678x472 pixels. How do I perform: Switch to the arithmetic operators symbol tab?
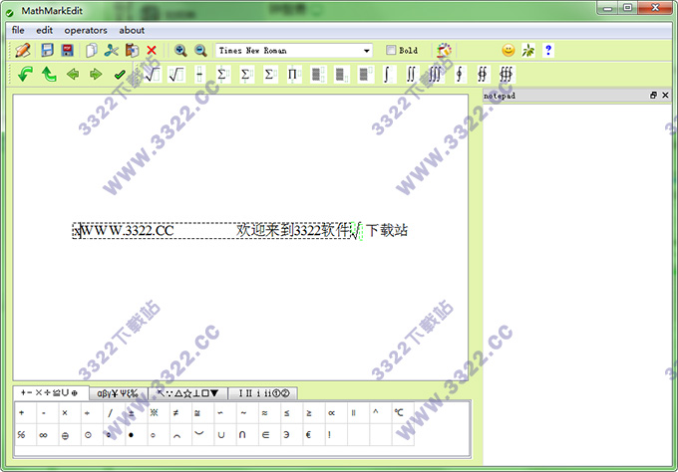[x=51, y=393]
